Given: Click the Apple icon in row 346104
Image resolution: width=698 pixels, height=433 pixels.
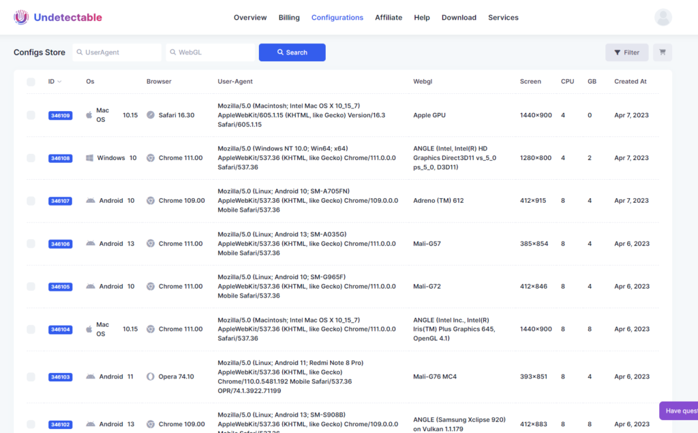Looking at the screenshot, I should click(x=89, y=329).
